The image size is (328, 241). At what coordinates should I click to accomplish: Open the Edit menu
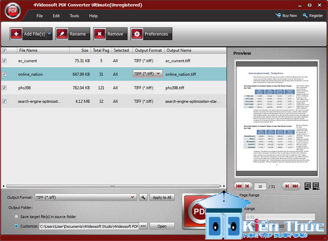point(56,16)
